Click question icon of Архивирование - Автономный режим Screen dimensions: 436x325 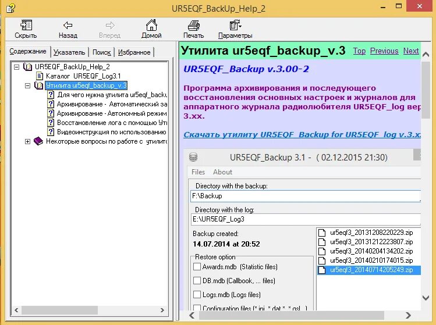pos(50,113)
